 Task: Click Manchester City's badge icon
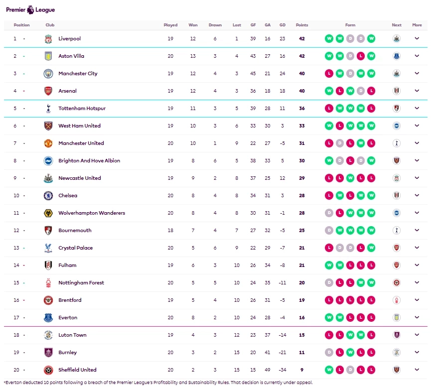[48, 74]
